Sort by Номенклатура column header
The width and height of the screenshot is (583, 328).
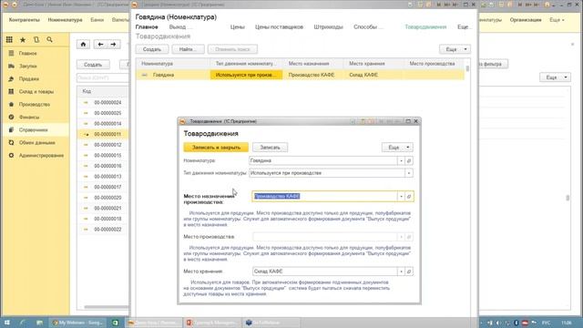pos(173,64)
